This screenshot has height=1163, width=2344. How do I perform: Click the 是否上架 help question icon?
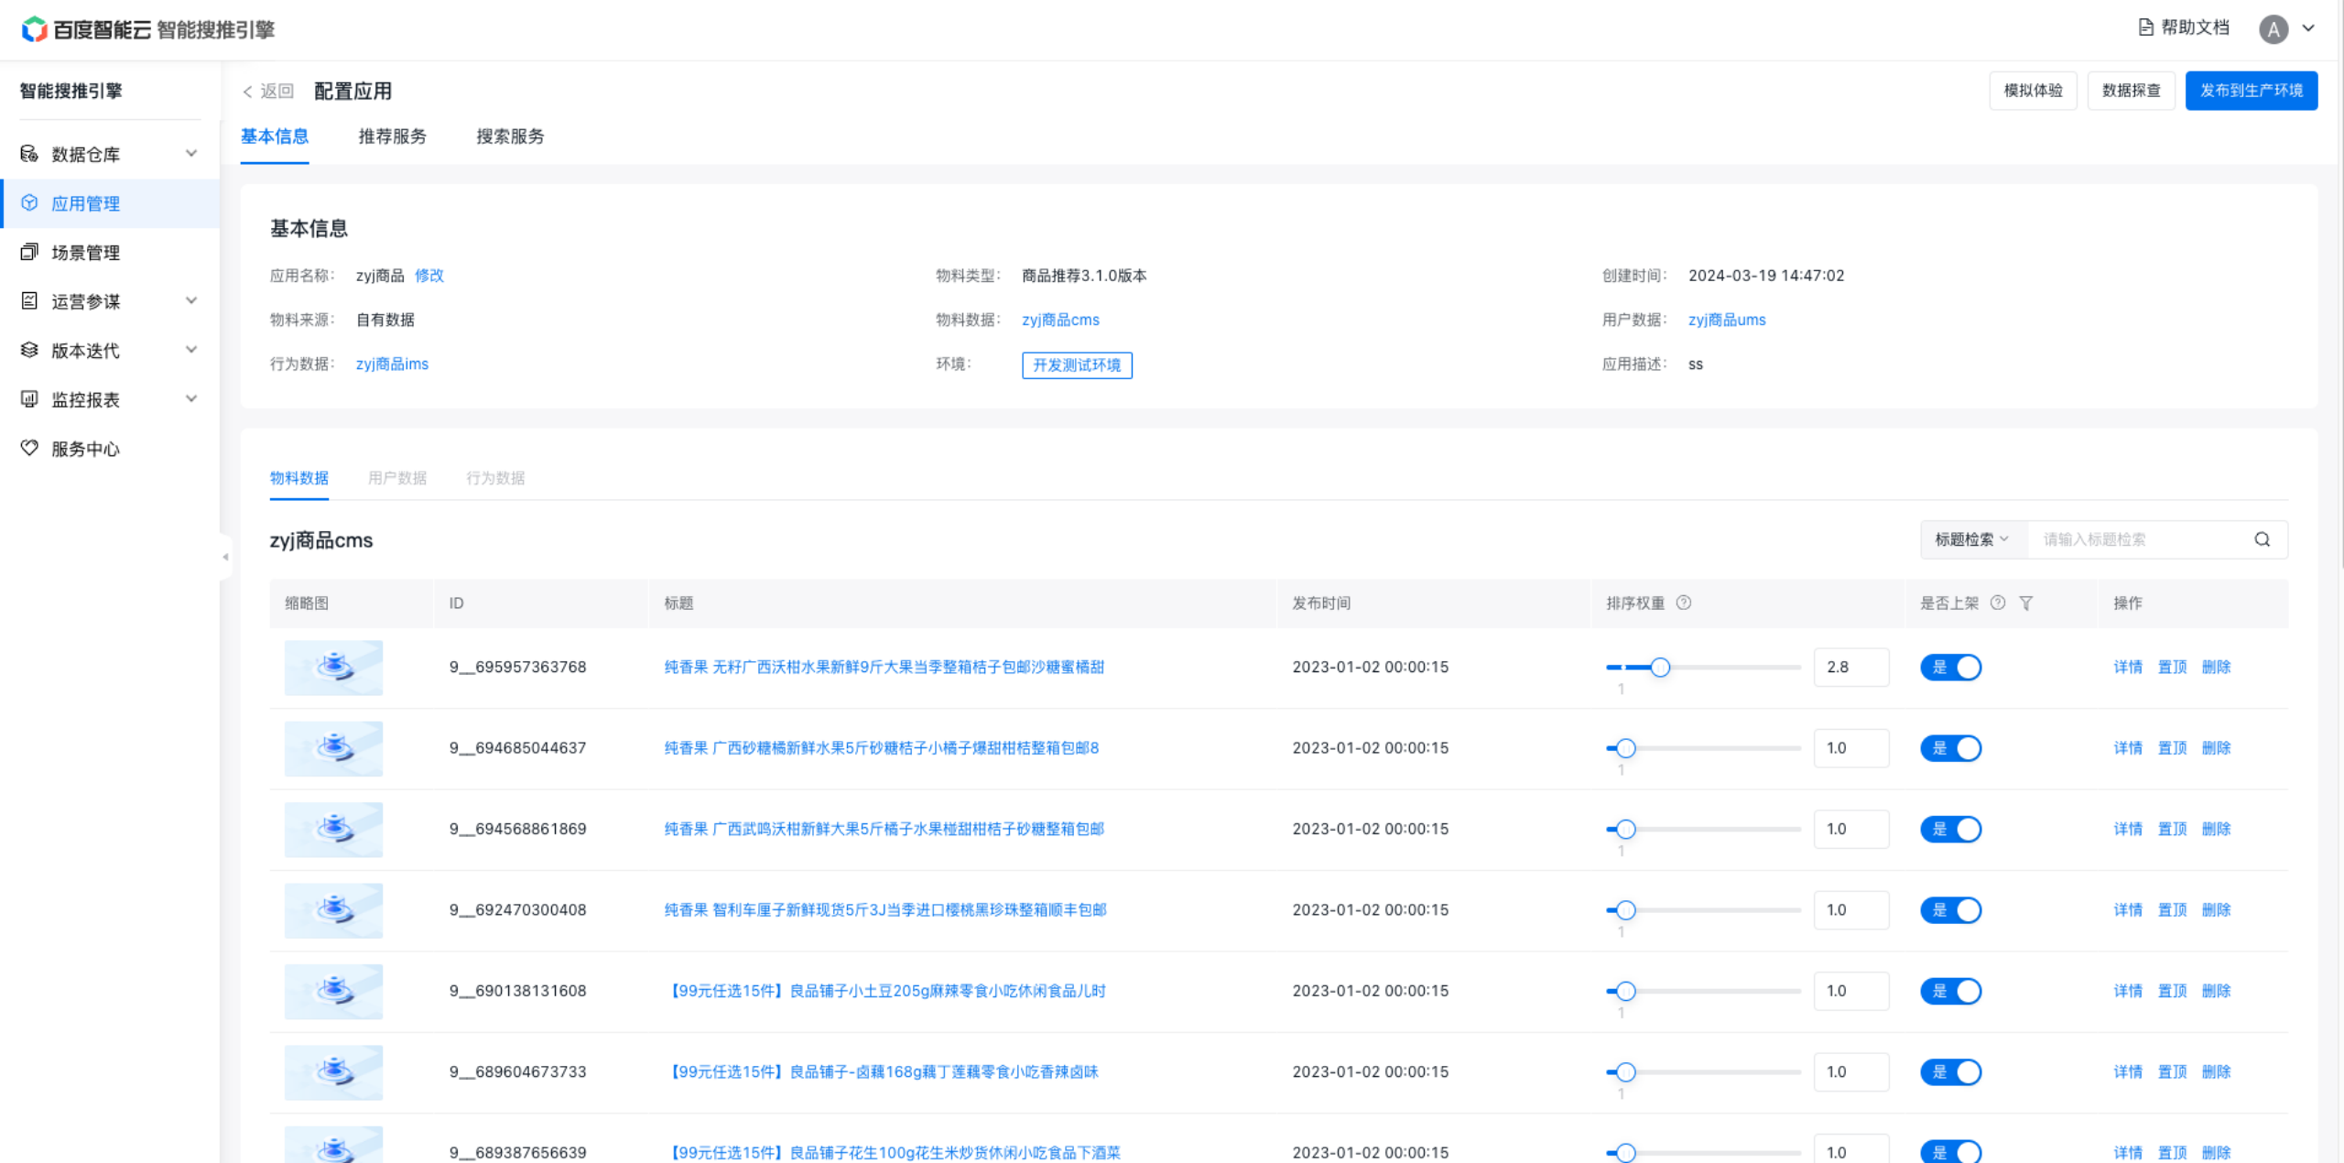tap(1998, 603)
